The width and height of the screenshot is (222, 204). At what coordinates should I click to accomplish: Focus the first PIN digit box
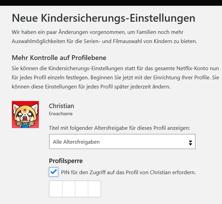pyautogui.click(x=56, y=189)
